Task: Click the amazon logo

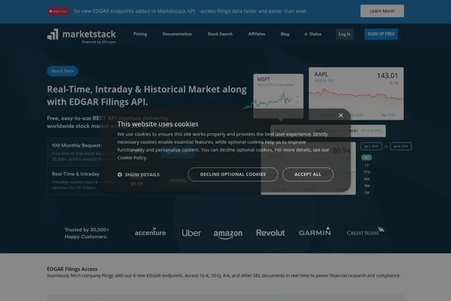Action: click(x=228, y=234)
